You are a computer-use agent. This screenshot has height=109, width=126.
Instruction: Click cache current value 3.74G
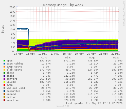(47, 76)
